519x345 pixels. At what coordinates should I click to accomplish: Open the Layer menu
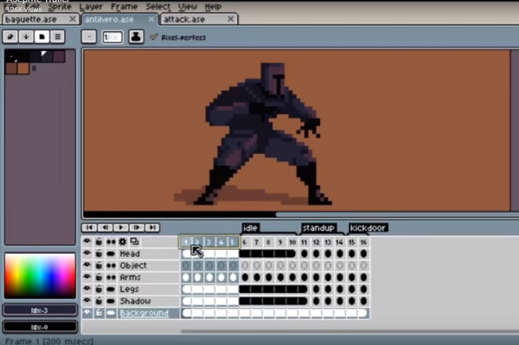pos(91,7)
